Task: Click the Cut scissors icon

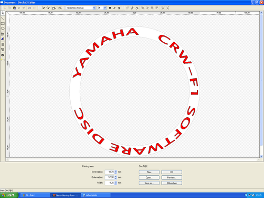Action: (5, 8)
